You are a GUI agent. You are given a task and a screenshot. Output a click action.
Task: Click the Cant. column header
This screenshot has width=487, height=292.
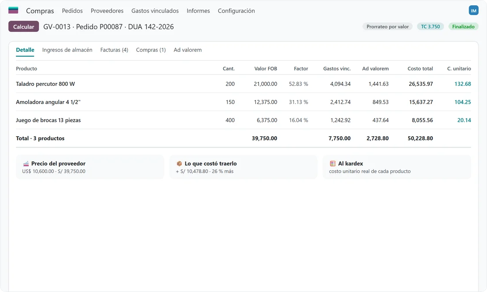click(228, 69)
